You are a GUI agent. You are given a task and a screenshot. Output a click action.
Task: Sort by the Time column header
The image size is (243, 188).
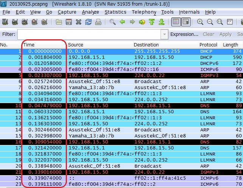tap(44, 45)
